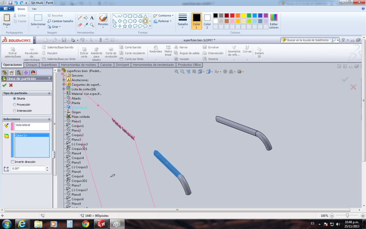The height and width of the screenshot is (229, 366).
Task: Select the Fill with color bucket tool
Action: [x=86, y=18]
